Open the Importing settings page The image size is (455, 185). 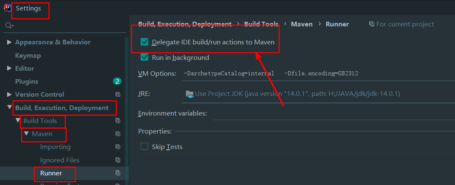(x=55, y=147)
